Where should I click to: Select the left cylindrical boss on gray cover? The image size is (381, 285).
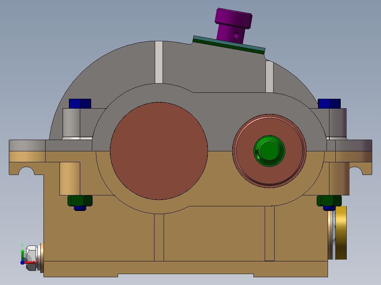click(71, 124)
